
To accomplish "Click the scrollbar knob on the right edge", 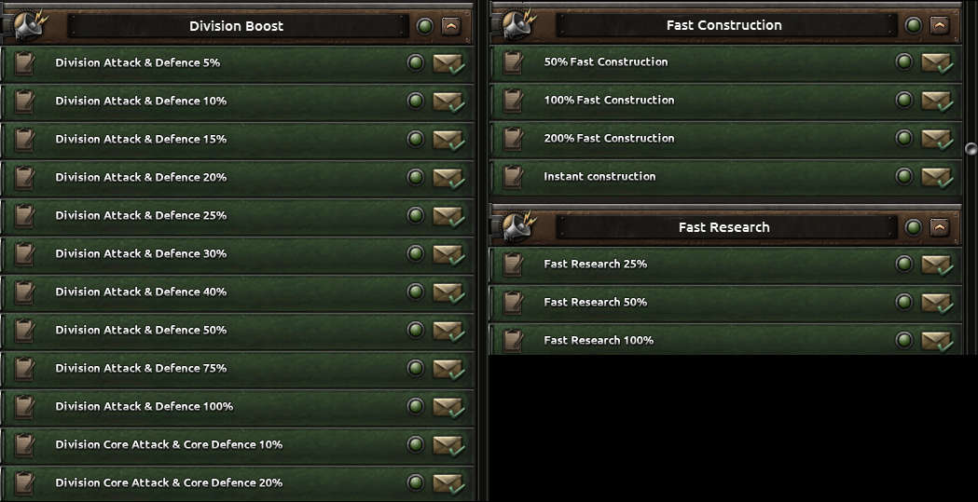I will tap(971, 148).
